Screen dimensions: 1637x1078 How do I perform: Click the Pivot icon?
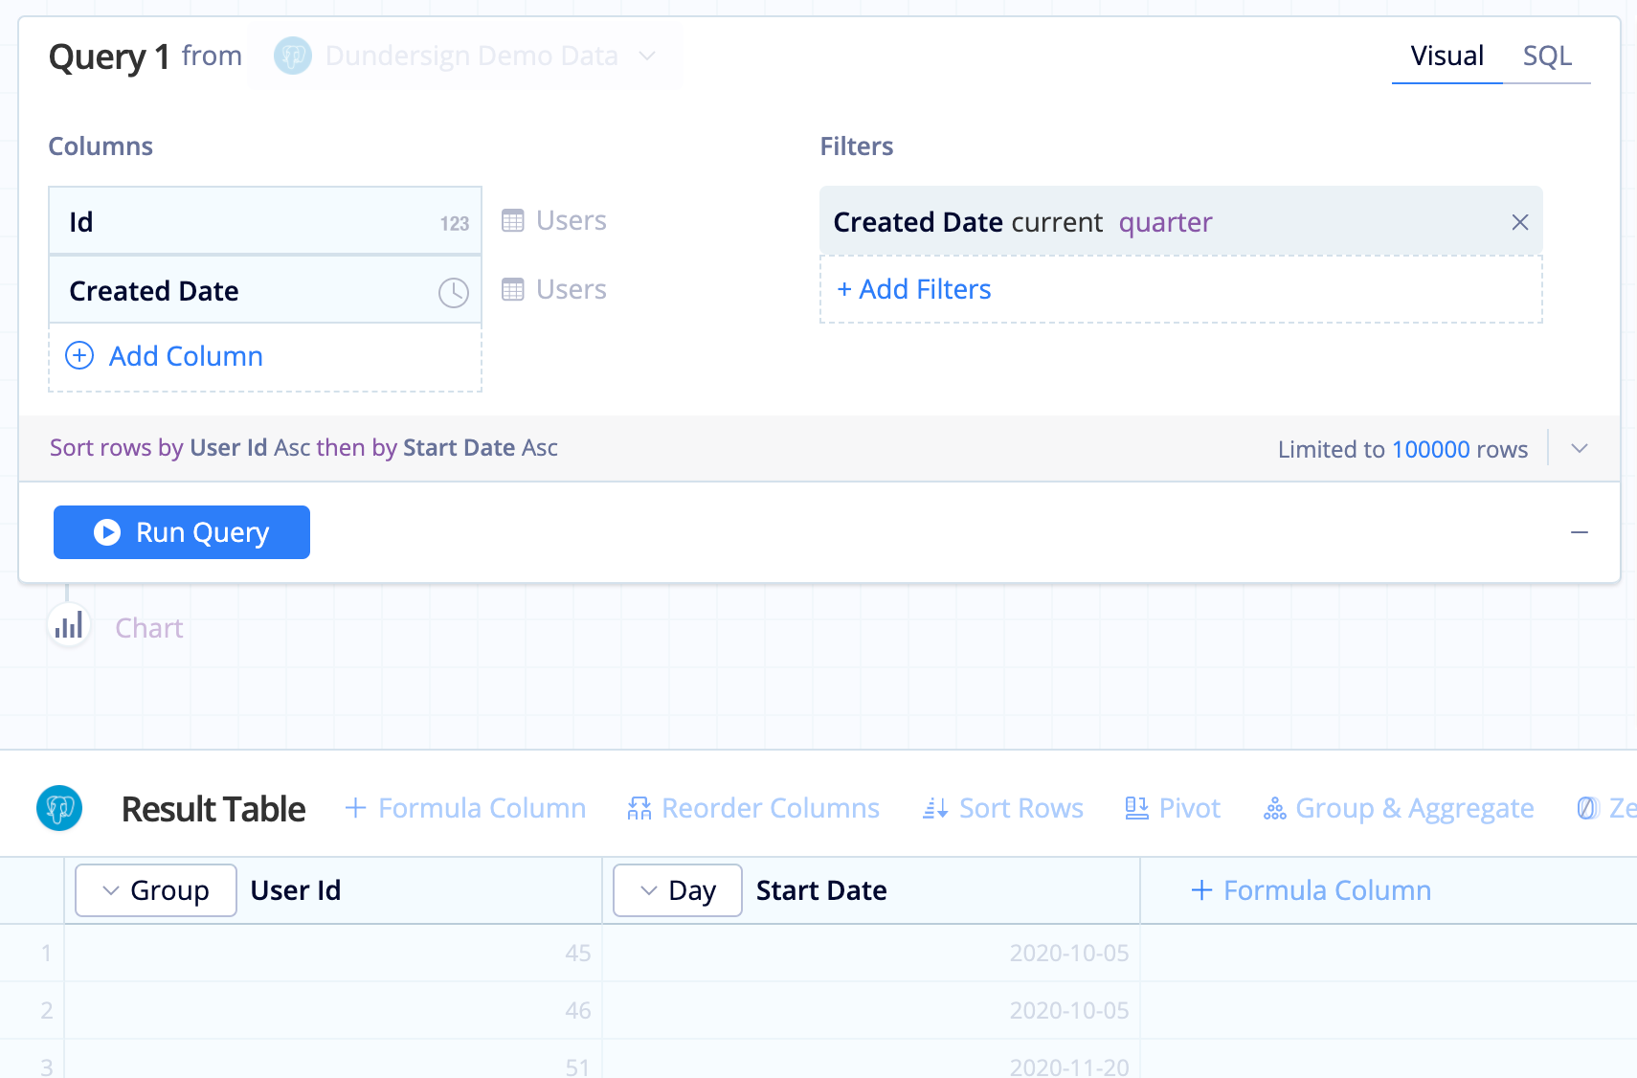pos(1136,809)
